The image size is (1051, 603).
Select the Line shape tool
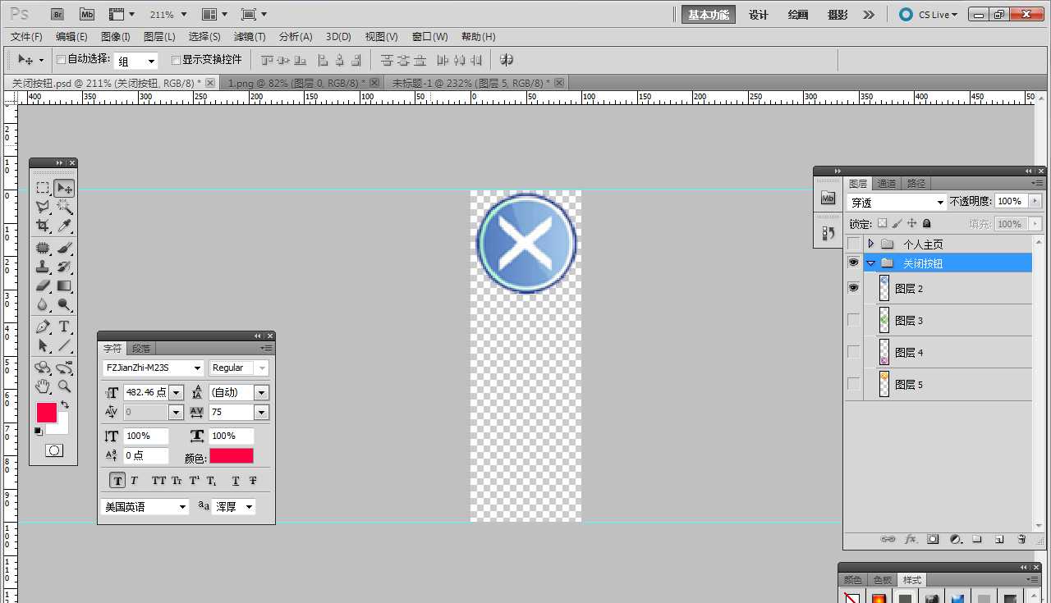pyautogui.click(x=64, y=345)
